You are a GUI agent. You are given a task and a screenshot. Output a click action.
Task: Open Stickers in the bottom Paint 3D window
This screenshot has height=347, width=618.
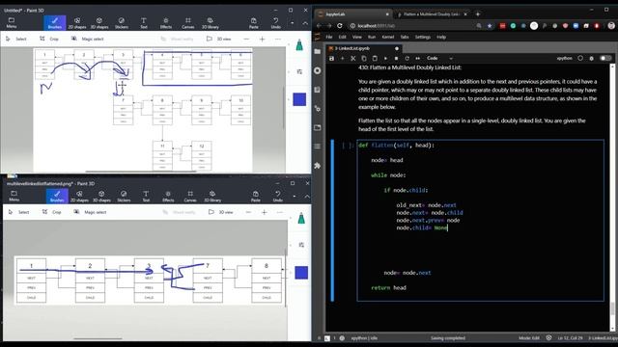pyautogui.click(x=124, y=196)
